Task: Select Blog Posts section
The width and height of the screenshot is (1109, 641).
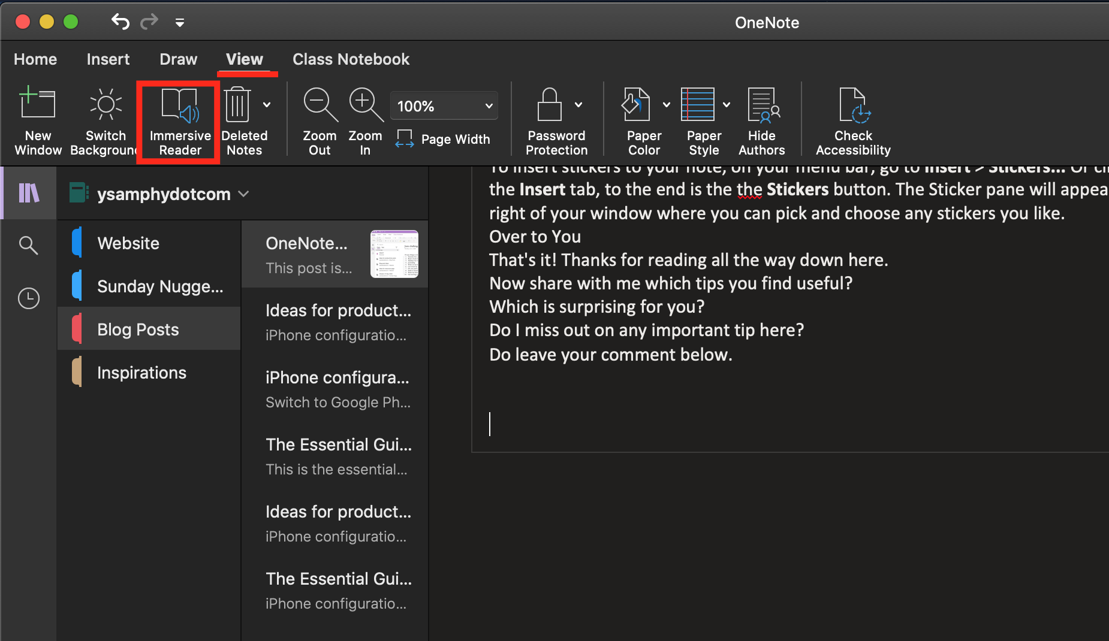Action: coord(149,329)
